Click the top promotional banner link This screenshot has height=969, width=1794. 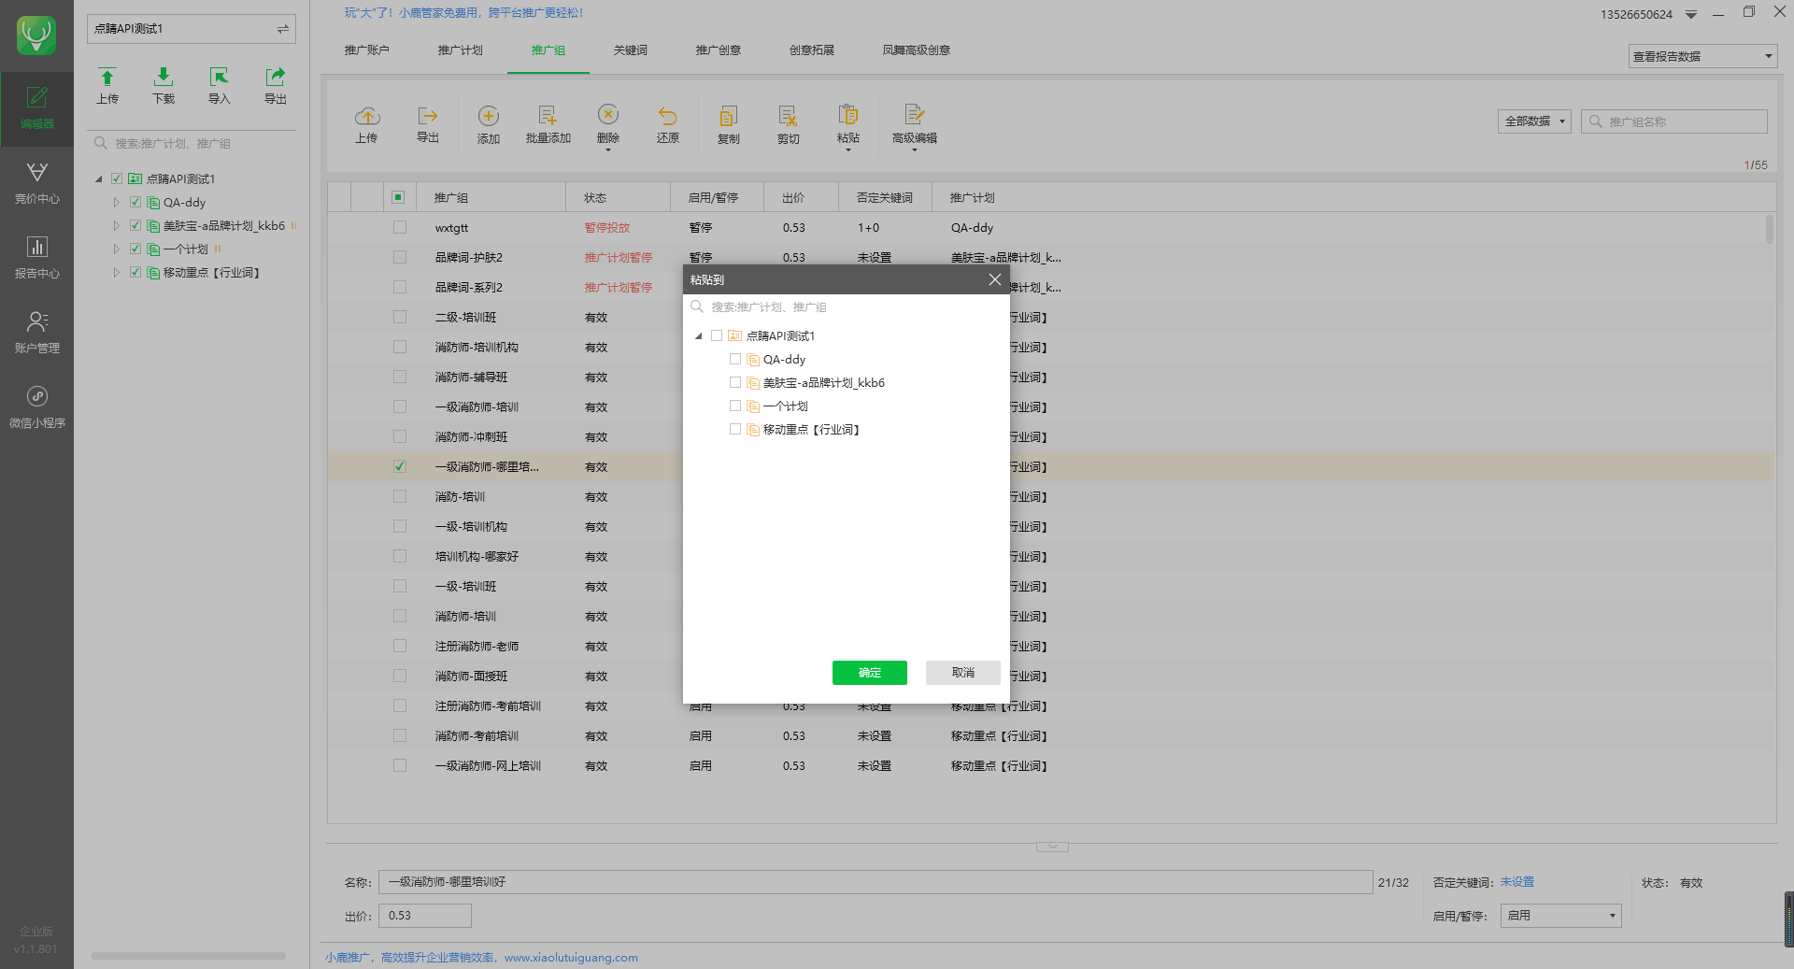pos(463,13)
